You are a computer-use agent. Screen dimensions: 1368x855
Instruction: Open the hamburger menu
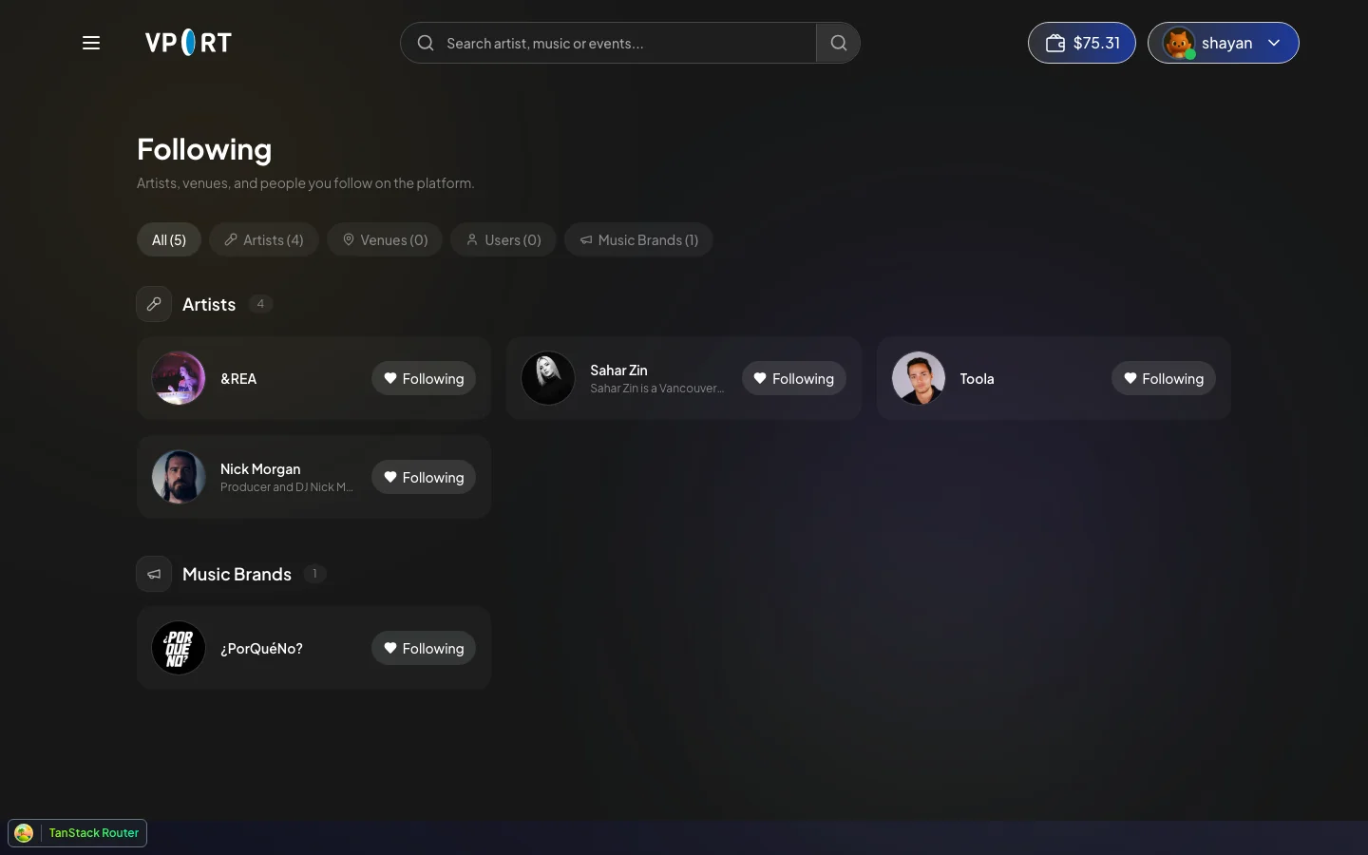[91, 43]
